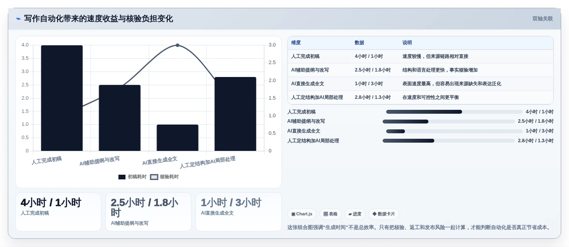Select the 数据卡片 tag

[x=384, y=214]
